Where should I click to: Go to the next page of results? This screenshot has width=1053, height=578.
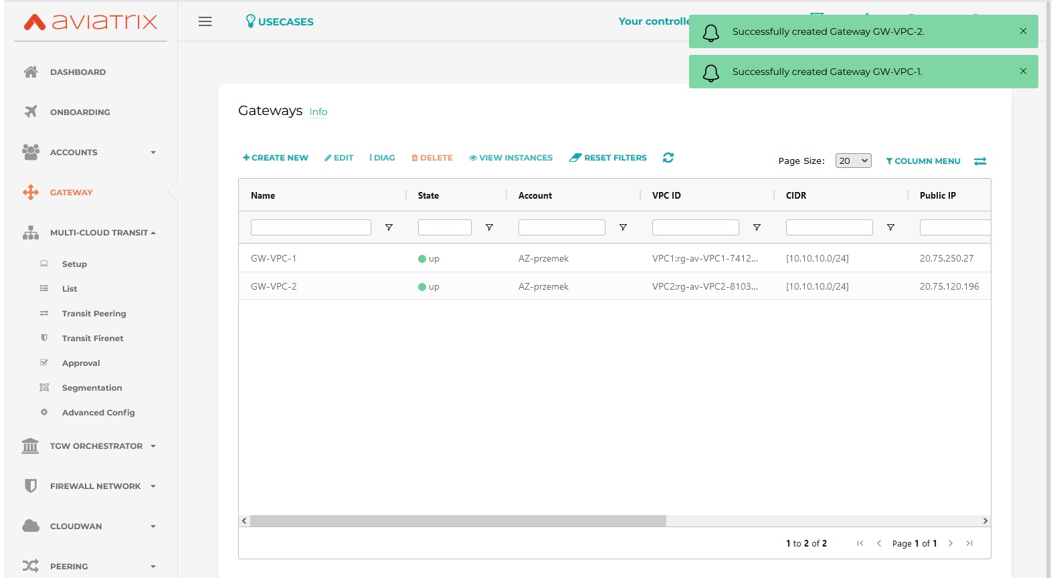(x=950, y=543)
